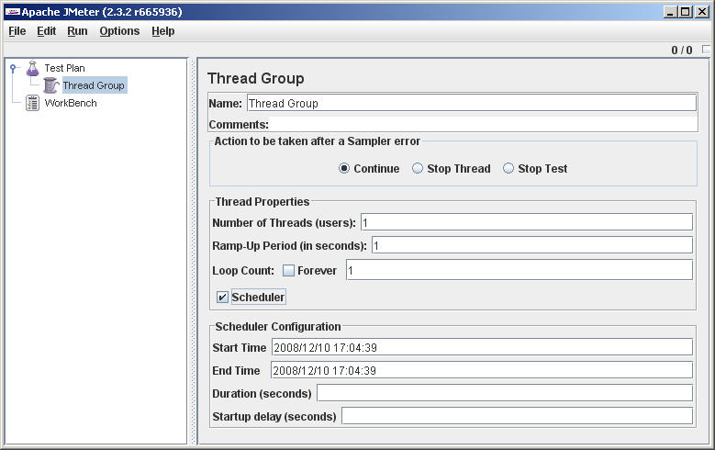Click the Test Plan flask icon
Image resolution: width=715 pixels, height=450 pixels.
[32, 69]
